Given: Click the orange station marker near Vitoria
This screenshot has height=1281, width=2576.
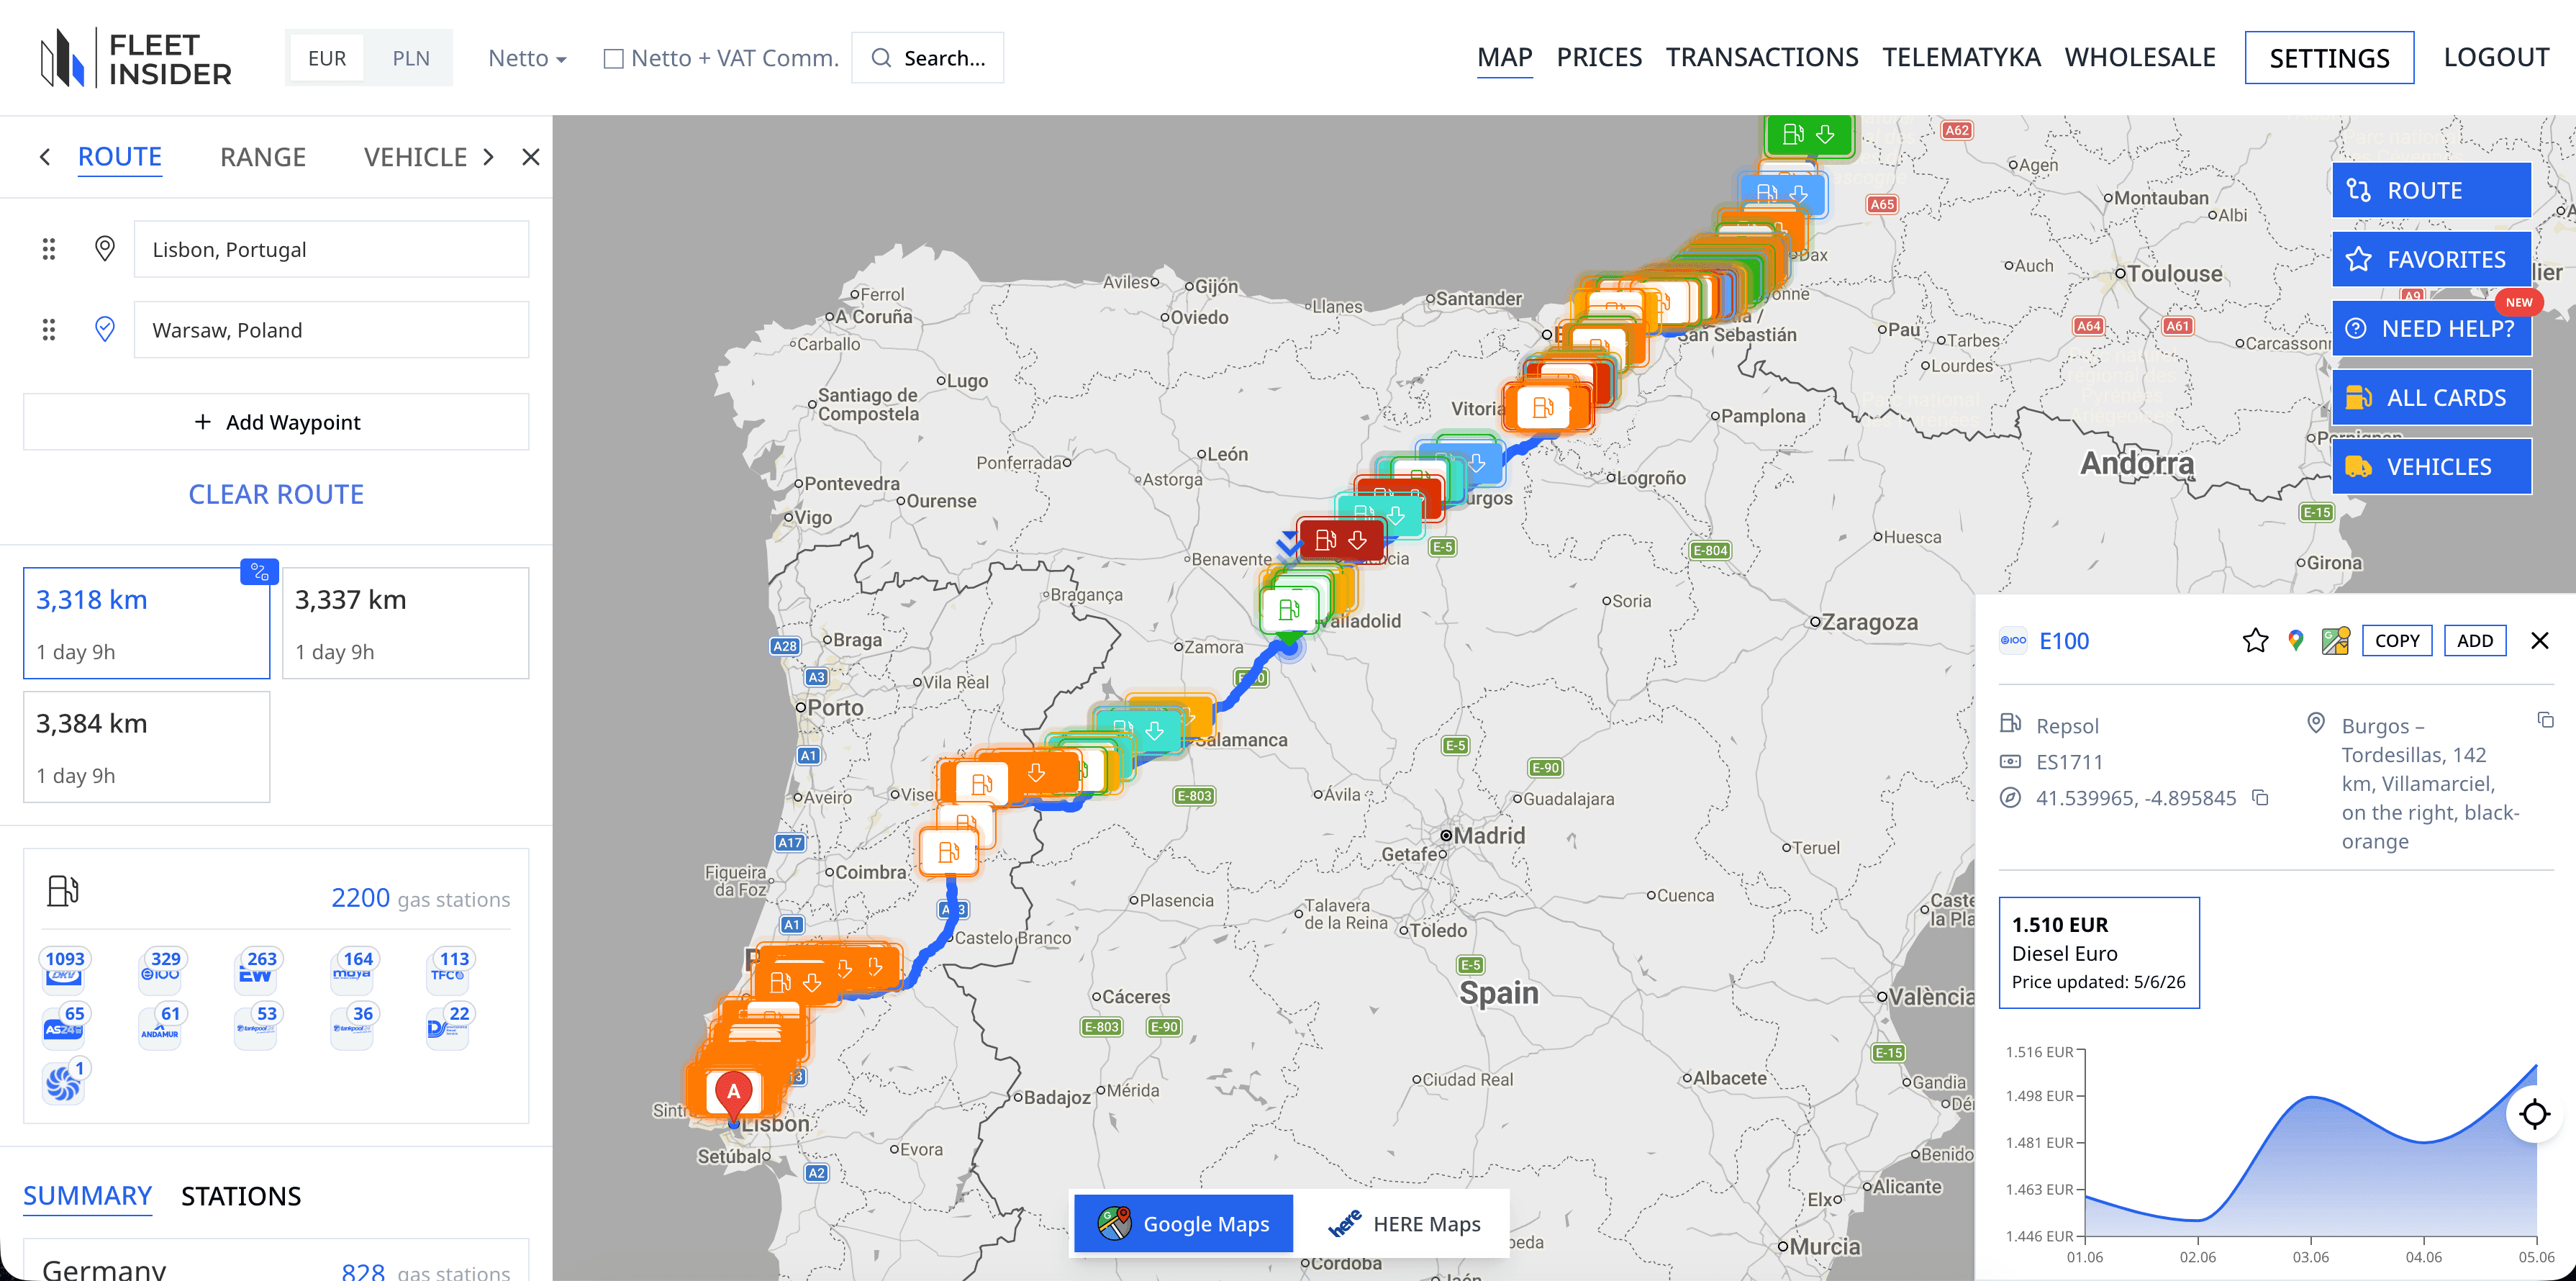Looking at the screenshot, I should point(1543,408).
